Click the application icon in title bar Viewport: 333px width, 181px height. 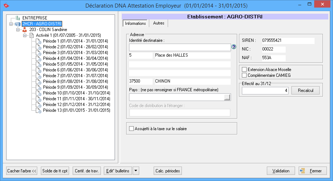[5, 5]
